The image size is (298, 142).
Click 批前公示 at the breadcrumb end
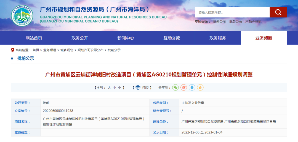pyautogui.click(x=114, y=50)
